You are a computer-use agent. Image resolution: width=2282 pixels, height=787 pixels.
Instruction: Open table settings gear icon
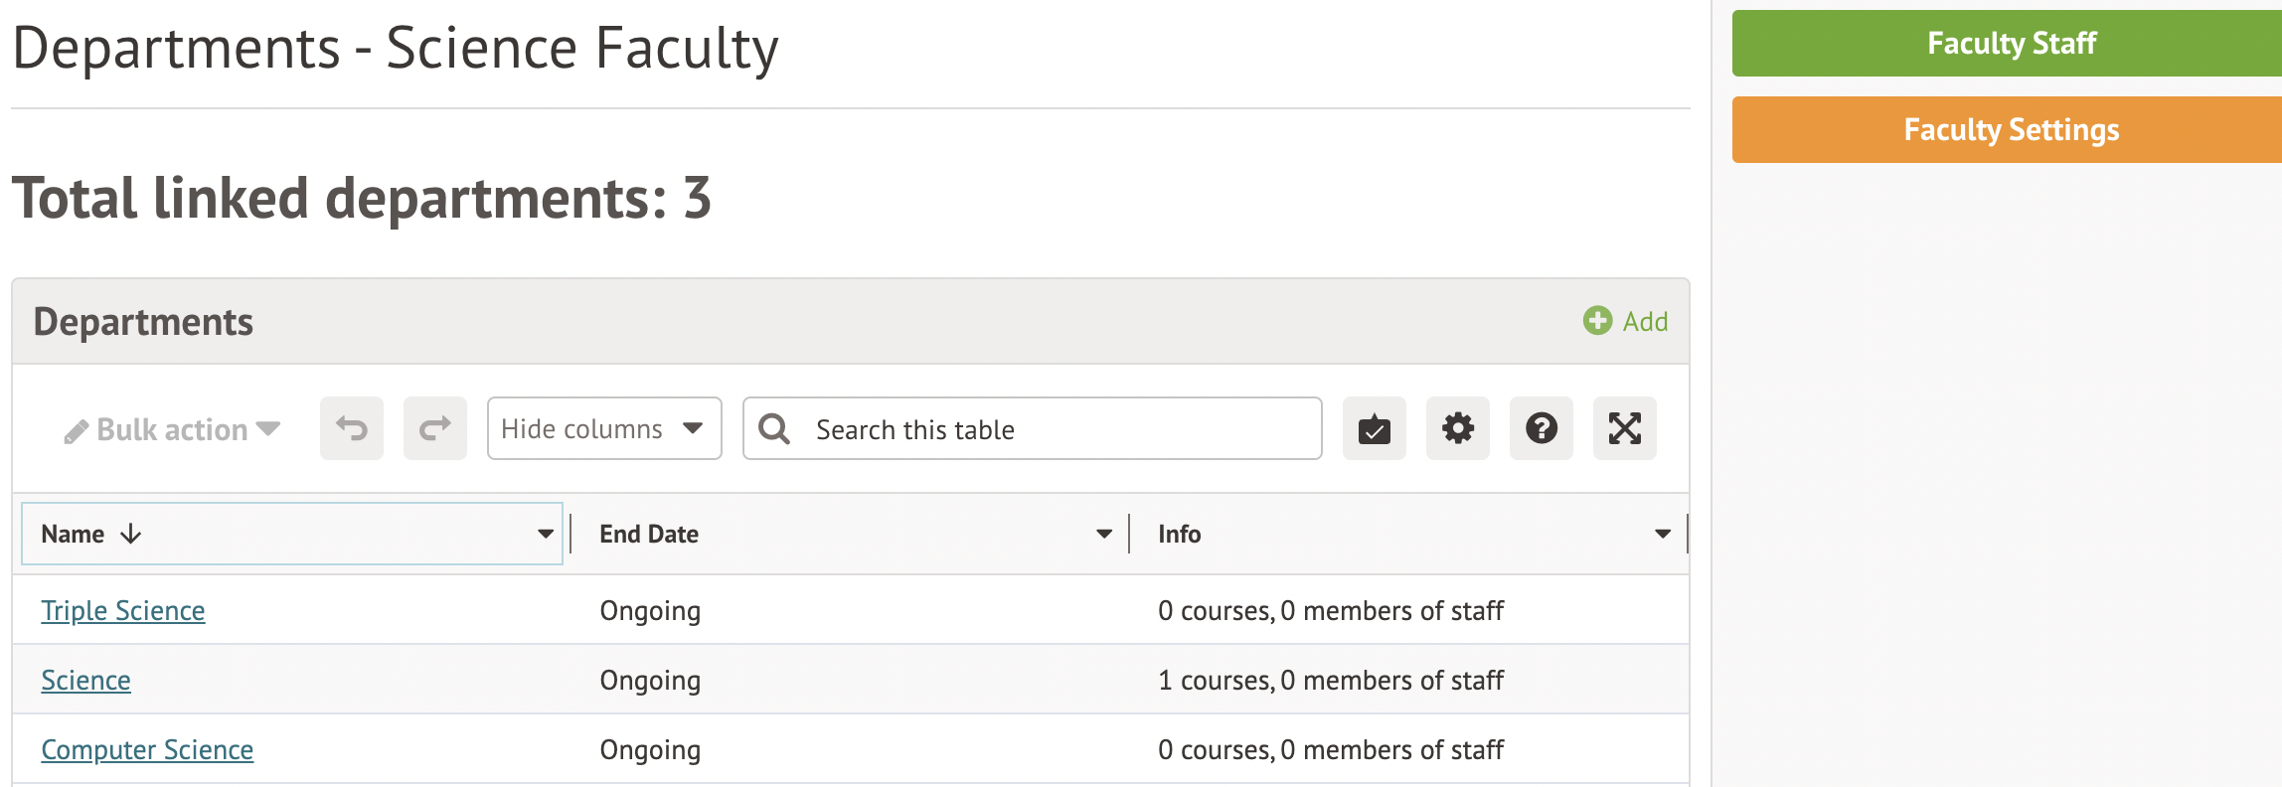[x=1457, y=429]
